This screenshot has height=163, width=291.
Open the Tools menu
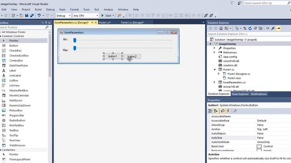click(x=86, y=10)
